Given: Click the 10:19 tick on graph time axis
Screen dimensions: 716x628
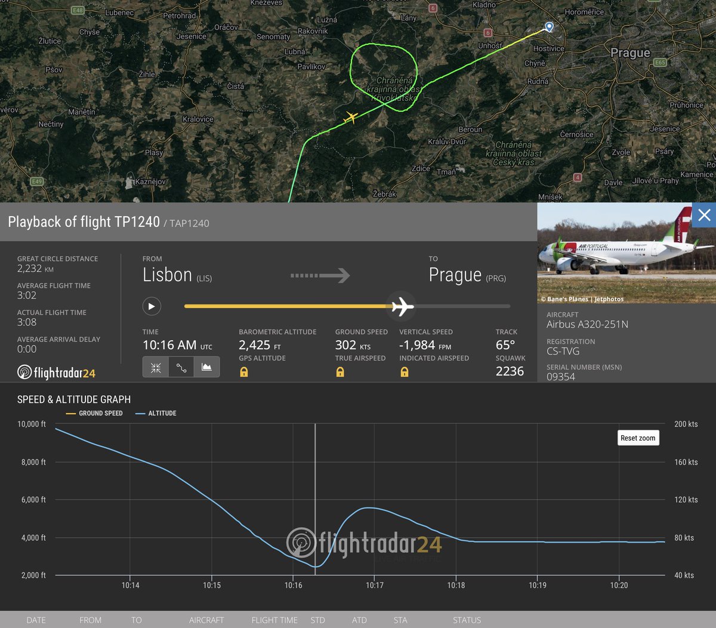Looking at the screenshot, I should click(x=538, y=585).
